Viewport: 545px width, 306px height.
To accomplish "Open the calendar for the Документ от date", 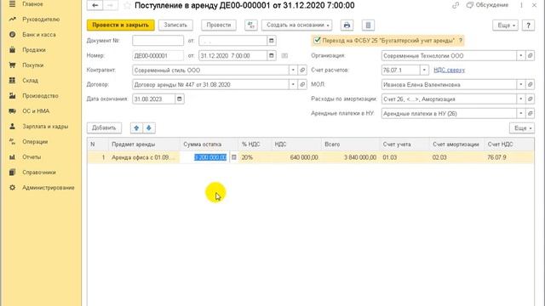I will 272,41.
